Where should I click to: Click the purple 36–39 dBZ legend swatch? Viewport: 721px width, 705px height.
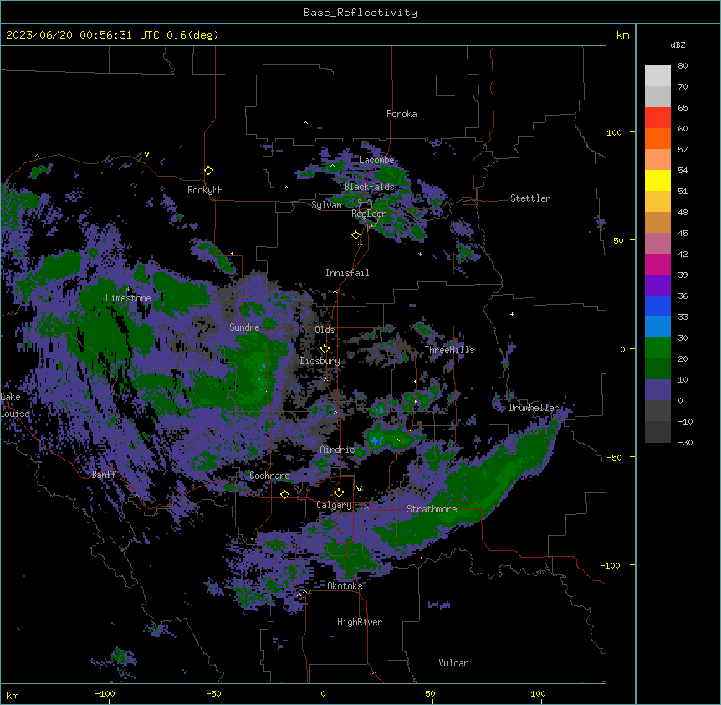657,285
